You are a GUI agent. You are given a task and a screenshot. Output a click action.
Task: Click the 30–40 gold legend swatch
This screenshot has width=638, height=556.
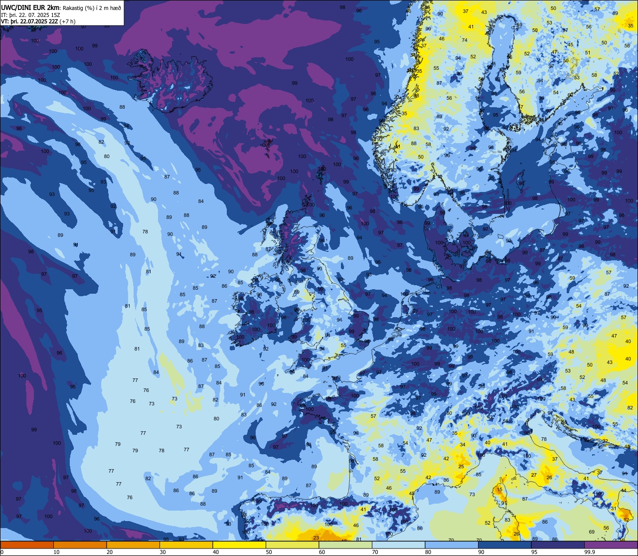[x=186, y=545]
